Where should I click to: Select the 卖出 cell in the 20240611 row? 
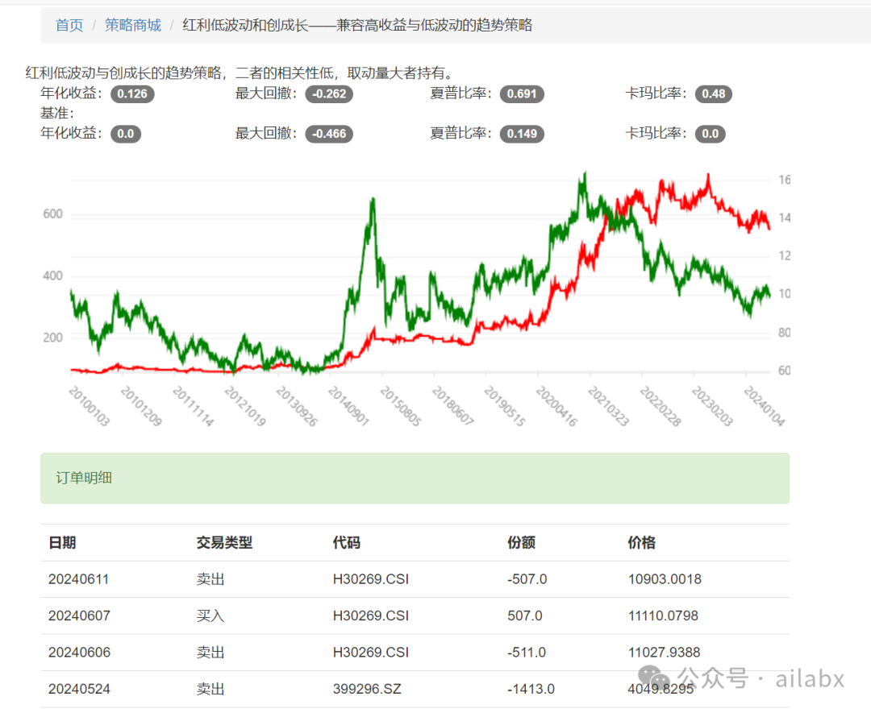point(210,578)
